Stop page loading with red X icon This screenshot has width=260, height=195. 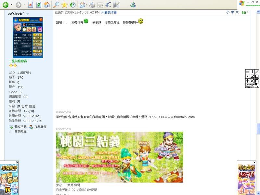click(x=31, y=5)
